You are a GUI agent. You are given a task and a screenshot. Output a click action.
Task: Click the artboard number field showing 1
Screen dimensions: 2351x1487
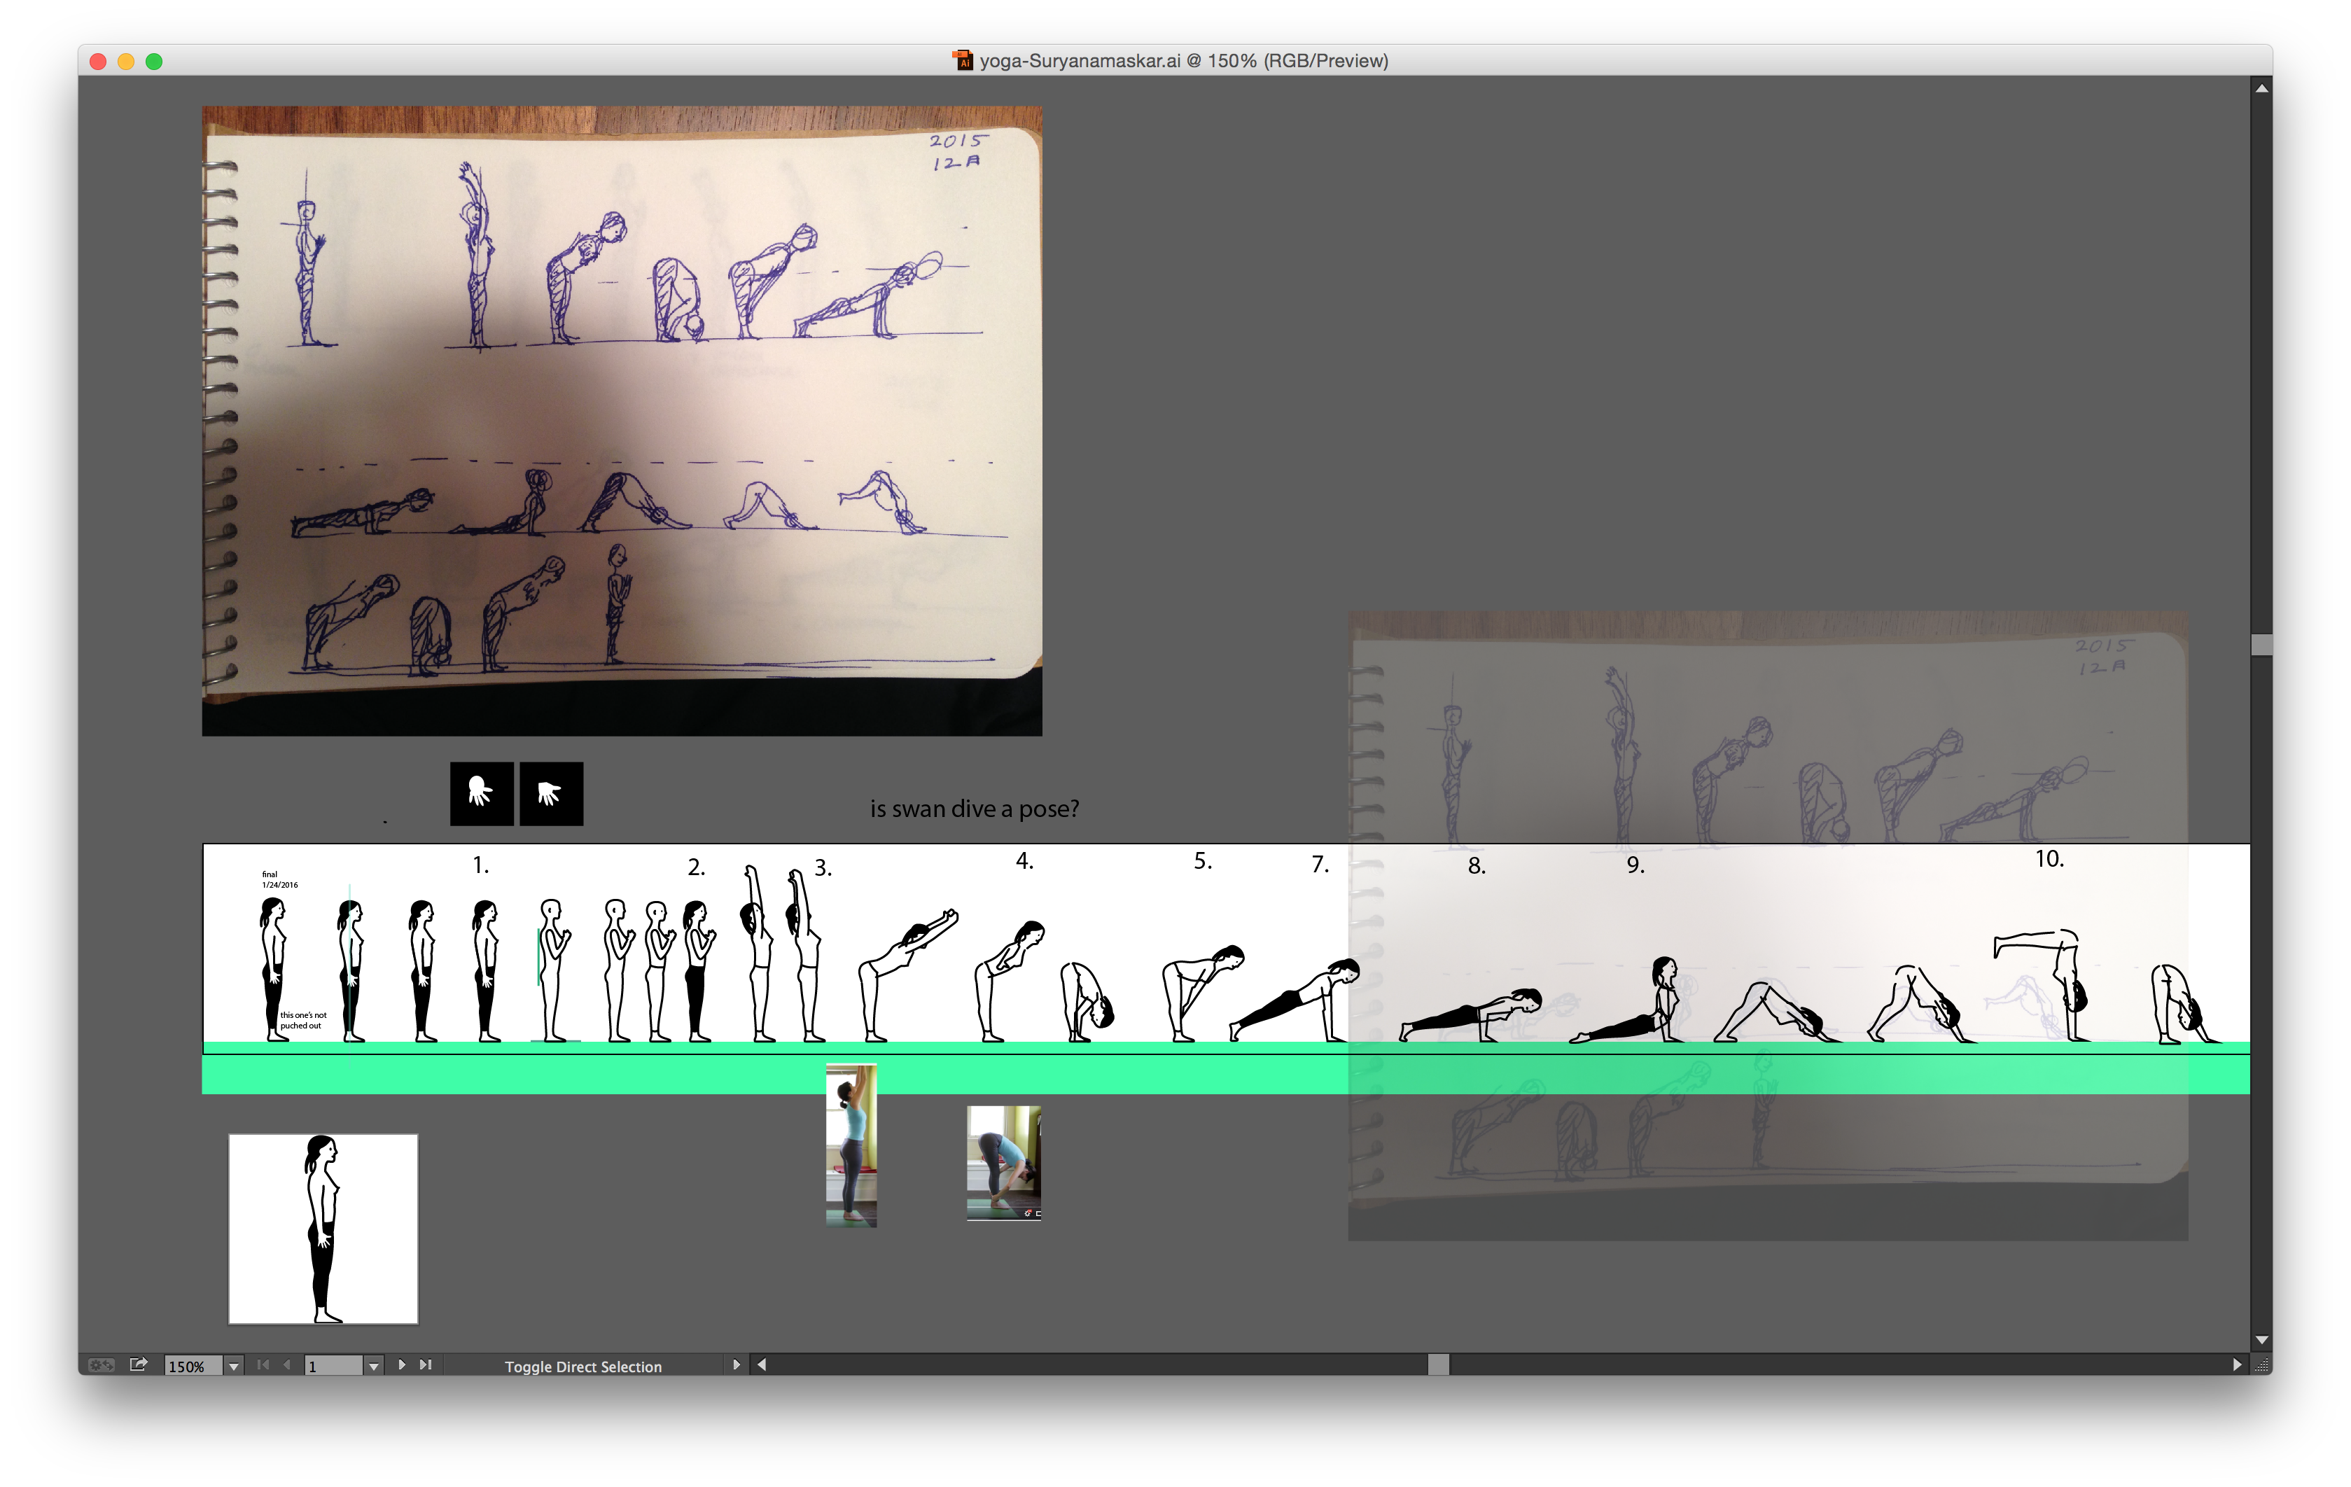click(x=334, y=1366)
